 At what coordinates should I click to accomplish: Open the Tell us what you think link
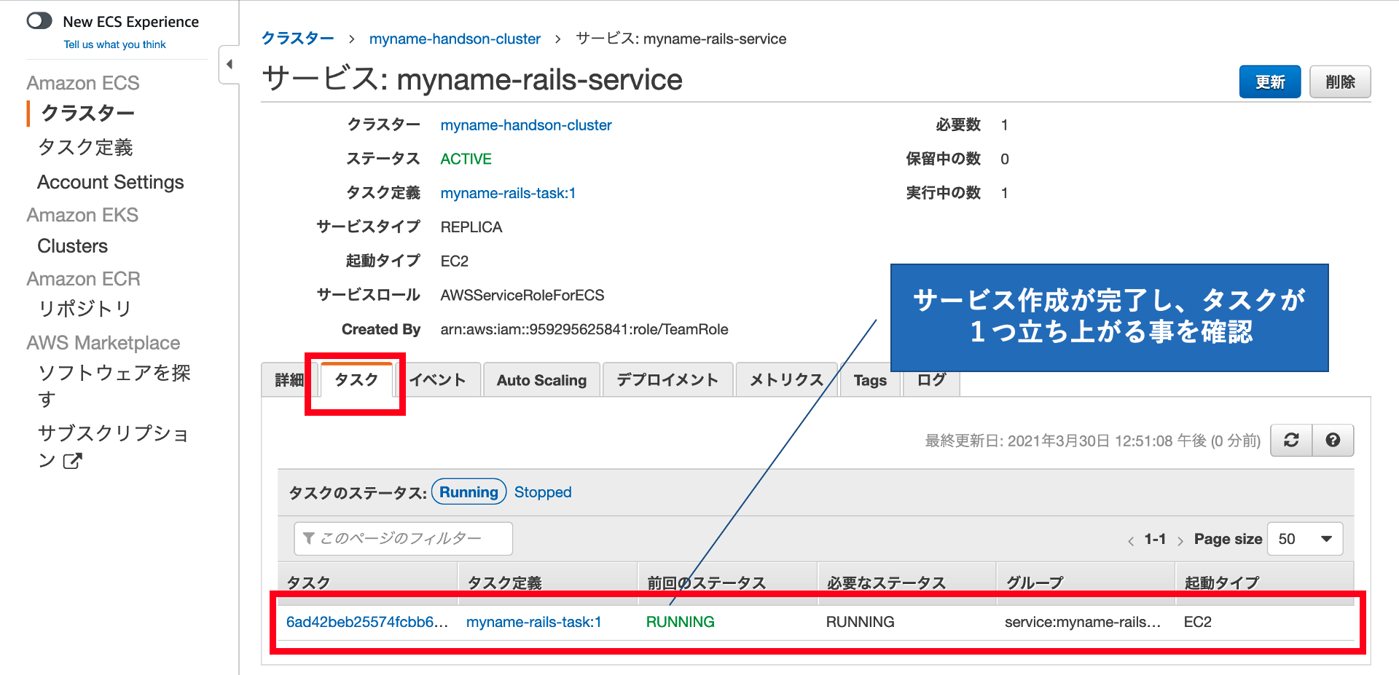tap(114, 44)
